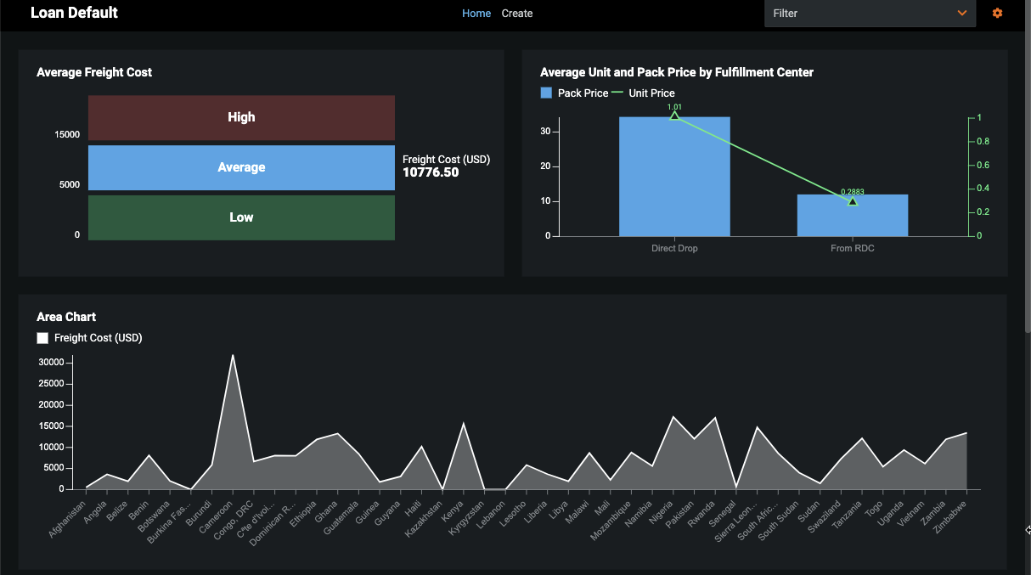Viewport: 1031px width, 575px height.
Task: Click the From RDC unit price triangle marker
Action: [853, 201]
